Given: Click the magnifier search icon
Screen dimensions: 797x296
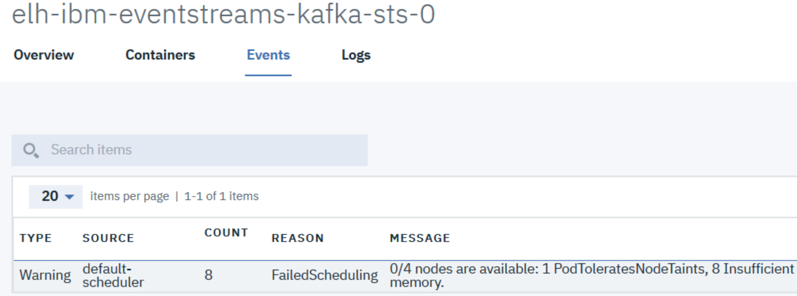Looking at the screenshot, I should tap(31, 150).
